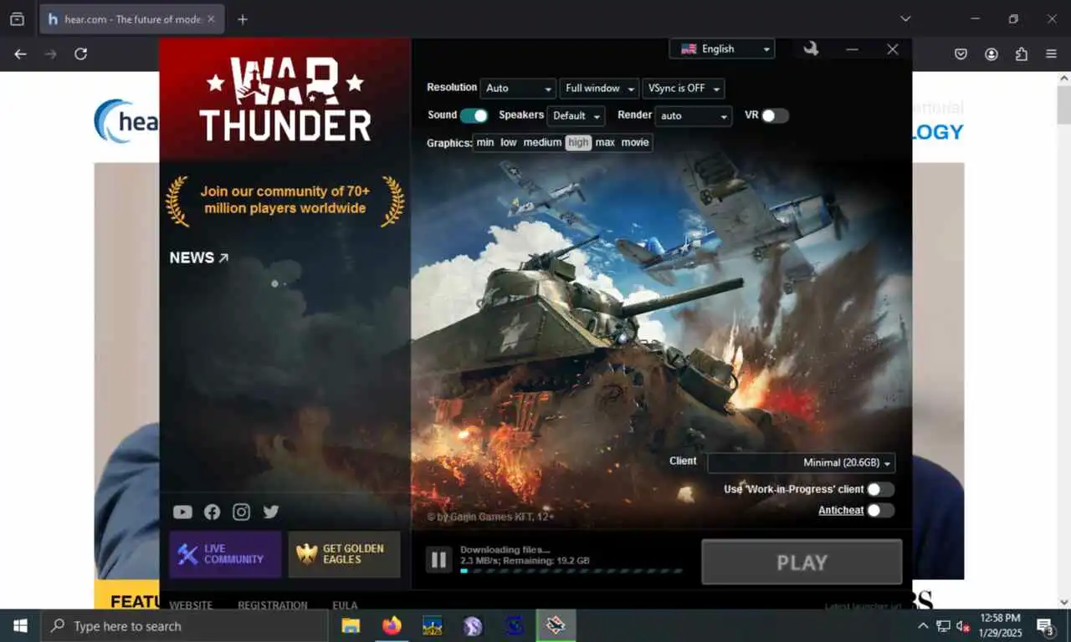
Task: Open network status tray icon
Action: point(943,626)
